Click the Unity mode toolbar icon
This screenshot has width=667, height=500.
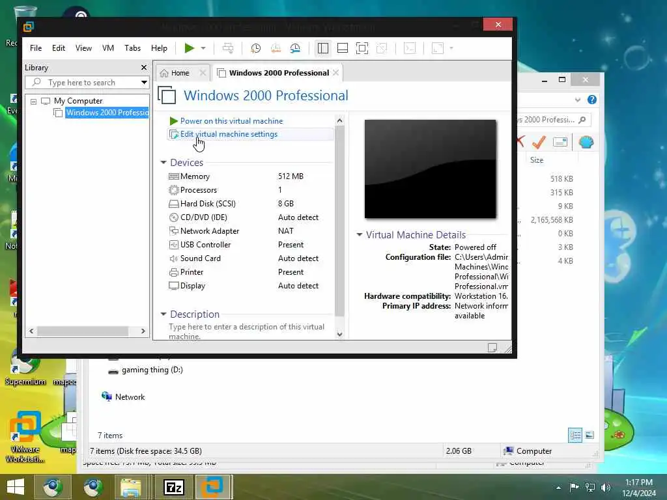(382, 48)
